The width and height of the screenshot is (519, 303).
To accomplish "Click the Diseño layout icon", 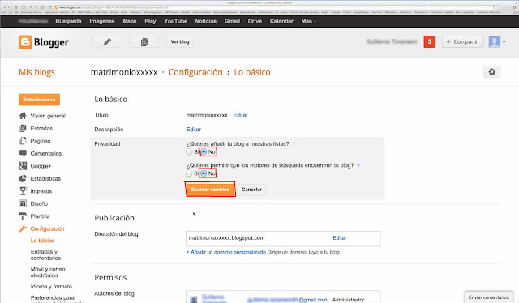I will [x=23, y=203].
